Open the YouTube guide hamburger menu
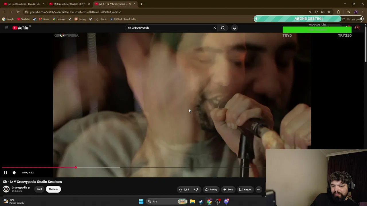Viewport: 367px width, 206px height. click(x=6, y=28)
